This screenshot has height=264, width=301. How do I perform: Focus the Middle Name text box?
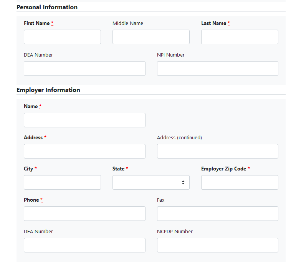tap(151, 37)
